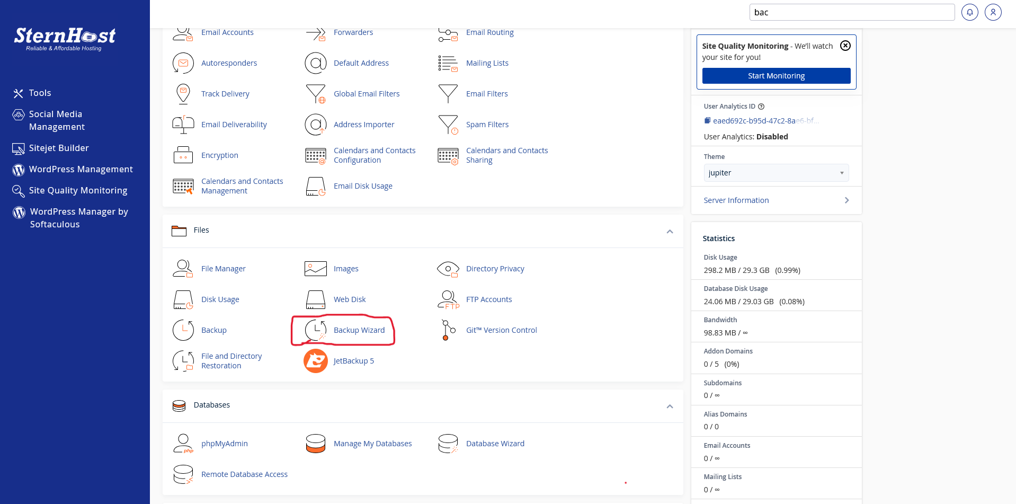Screen dimensions: 1016x504
Task: Select Tools in the sidebar
Action: [40, 93]
